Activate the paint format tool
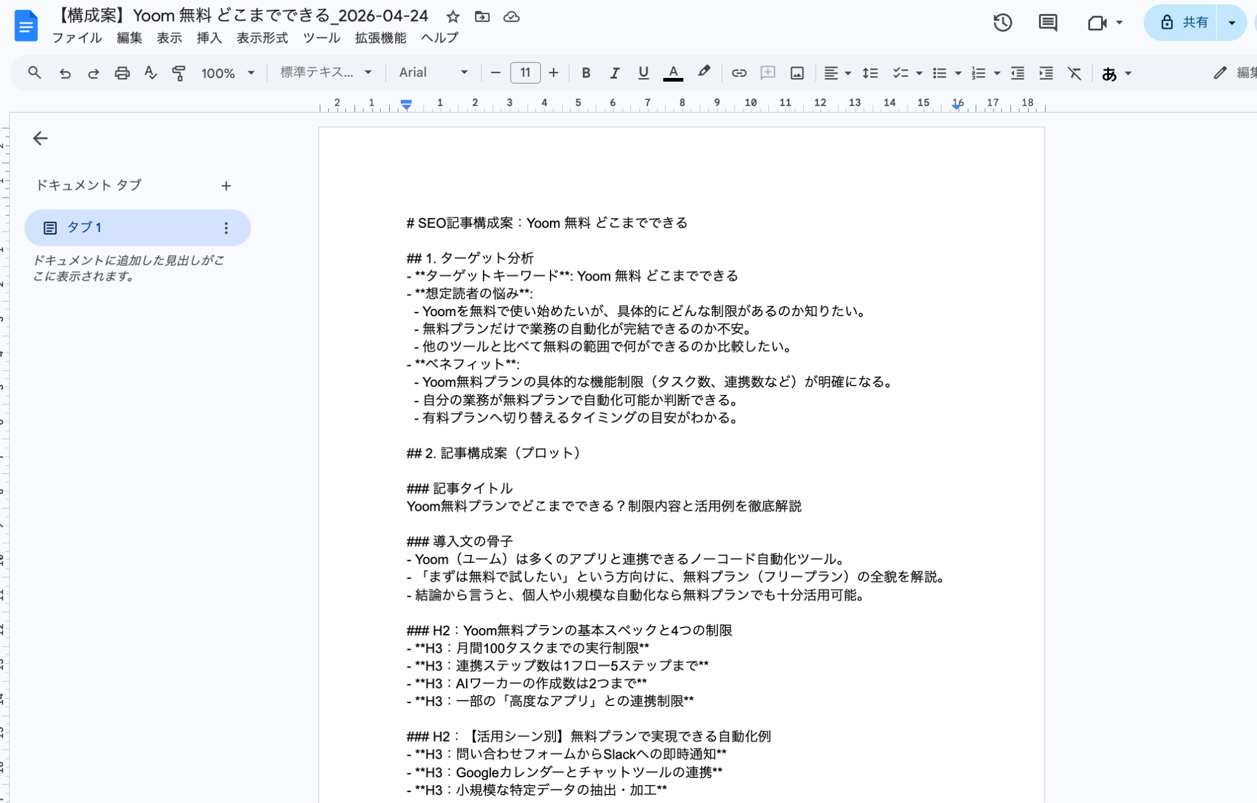This screenshot has width=1257, height=803. [x=179, y=73]
